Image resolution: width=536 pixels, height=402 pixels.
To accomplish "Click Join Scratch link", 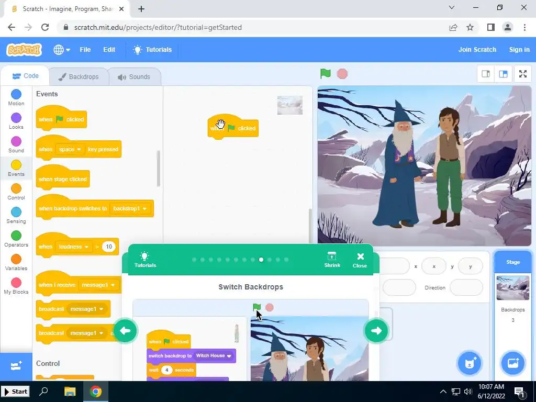I will pos(477,50).
